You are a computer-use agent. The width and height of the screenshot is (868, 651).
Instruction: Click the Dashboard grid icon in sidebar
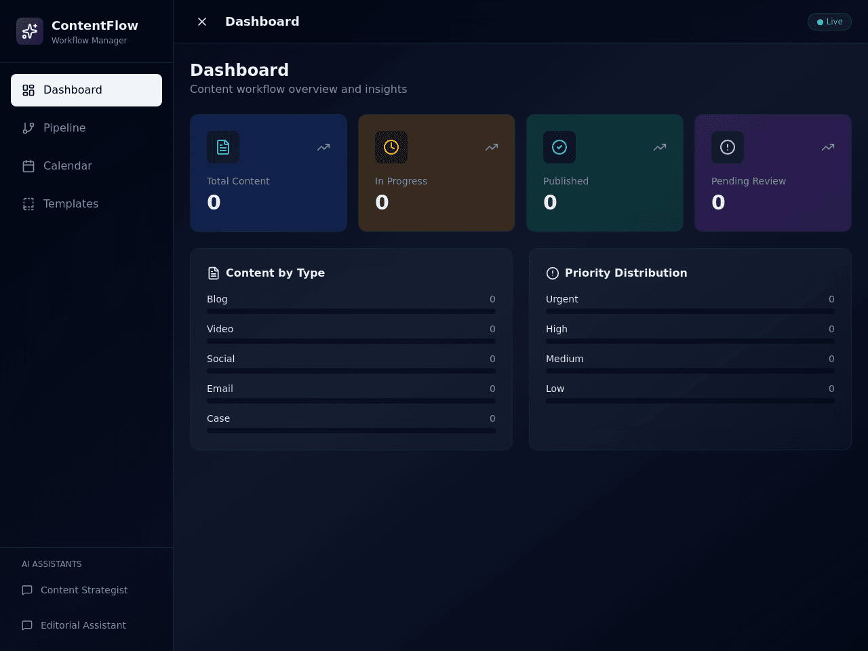pyautogui.click(x=28, y=90)
